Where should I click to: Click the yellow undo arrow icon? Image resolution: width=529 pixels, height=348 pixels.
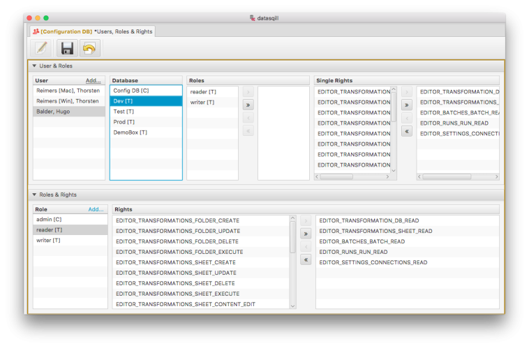[x=89, y=47]
